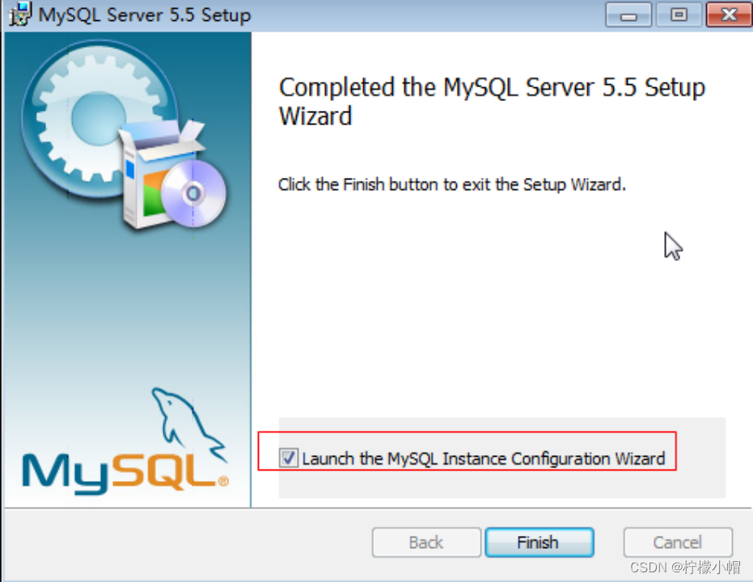This screenshot has height=582, width=753.
Task: Click the CSDN watermark text
Action: click(x=647, y=567)
